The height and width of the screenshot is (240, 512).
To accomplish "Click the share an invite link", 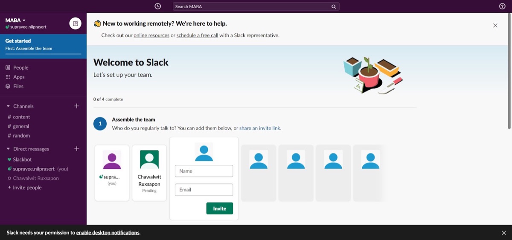I will click(x=260, y=128).
